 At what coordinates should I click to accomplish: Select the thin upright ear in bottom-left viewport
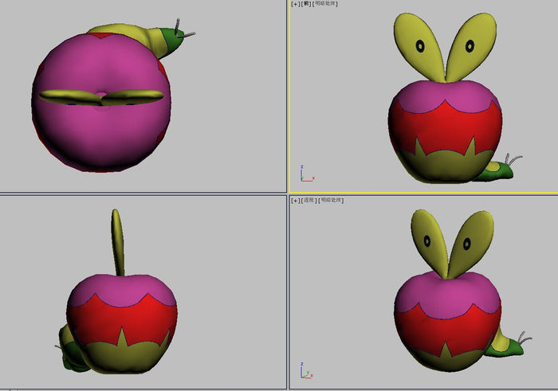(x=118, y=239)
